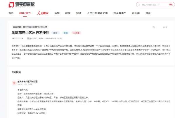Image resolution: width=175 pixels, height=118 pixels.
Task: Click the font size Tт icon
Action: [x=154, y=27]
